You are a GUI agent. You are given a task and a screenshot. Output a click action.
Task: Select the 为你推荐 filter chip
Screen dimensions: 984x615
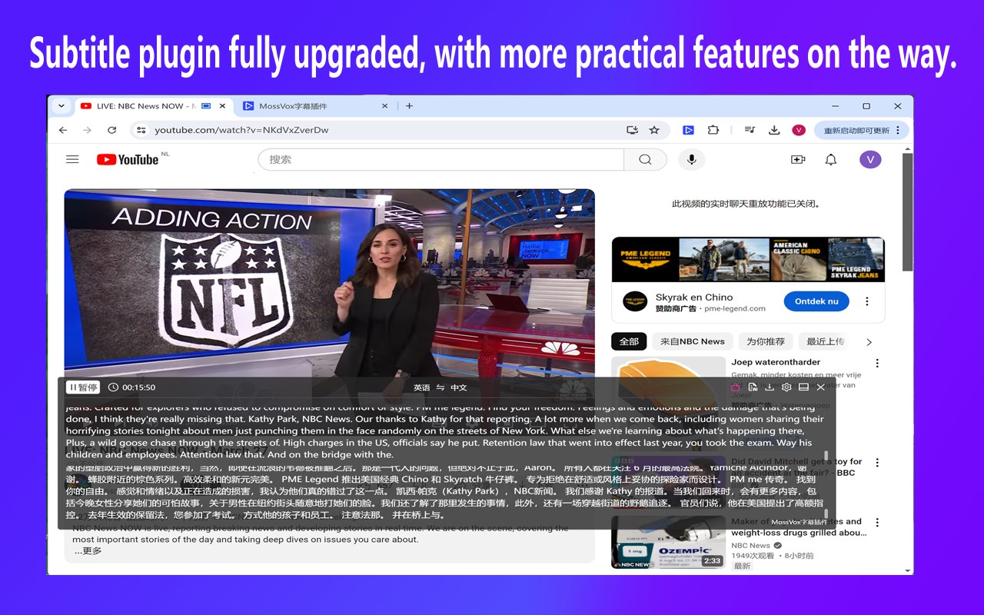[766, 341]
